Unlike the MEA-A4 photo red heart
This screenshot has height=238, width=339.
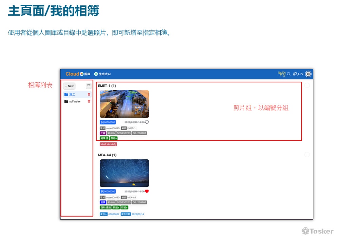coord(147,191)
